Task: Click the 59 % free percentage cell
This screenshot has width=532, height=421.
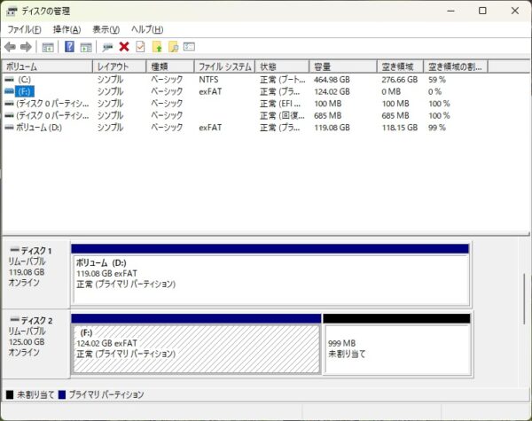Action: coord(437,80)
